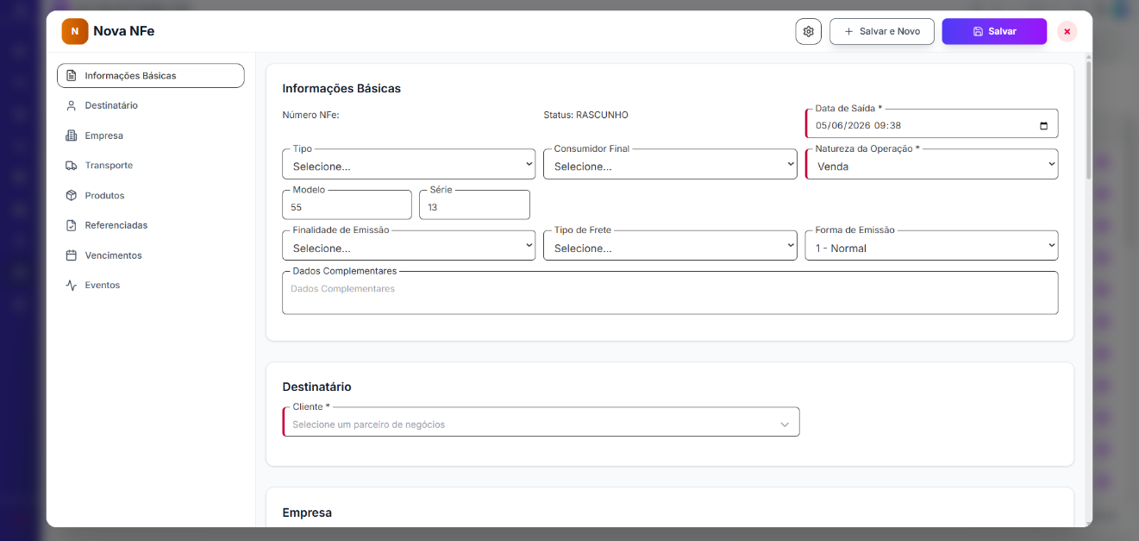Go to Referenciadas section in sidebar

151,225
